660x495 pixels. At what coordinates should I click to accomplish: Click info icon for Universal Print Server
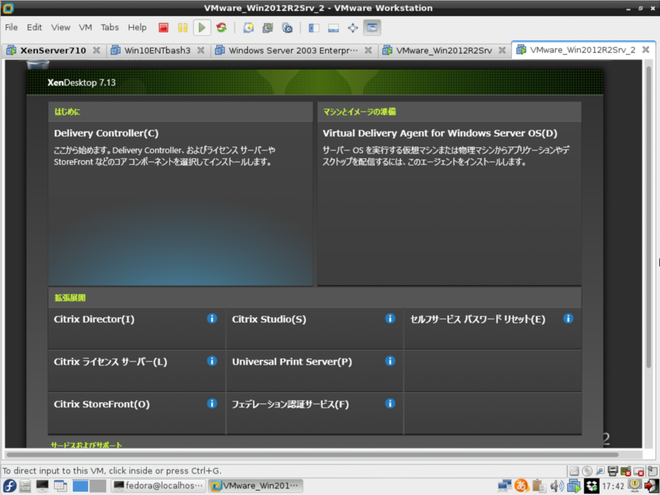click(x=390, y=361)
